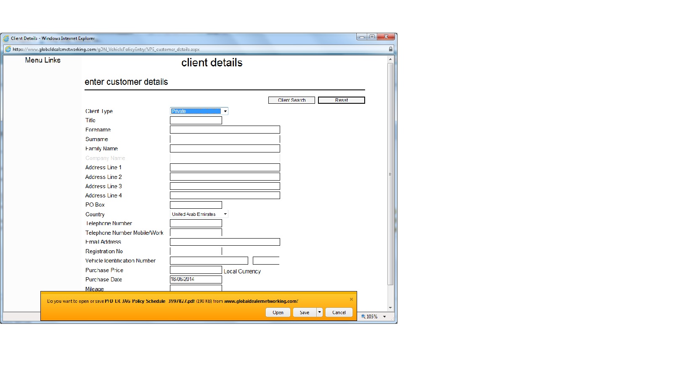This screenshot has height=378, width=673.
Task: Click the 'enter customer details' heading
Action: pos(126,82)
